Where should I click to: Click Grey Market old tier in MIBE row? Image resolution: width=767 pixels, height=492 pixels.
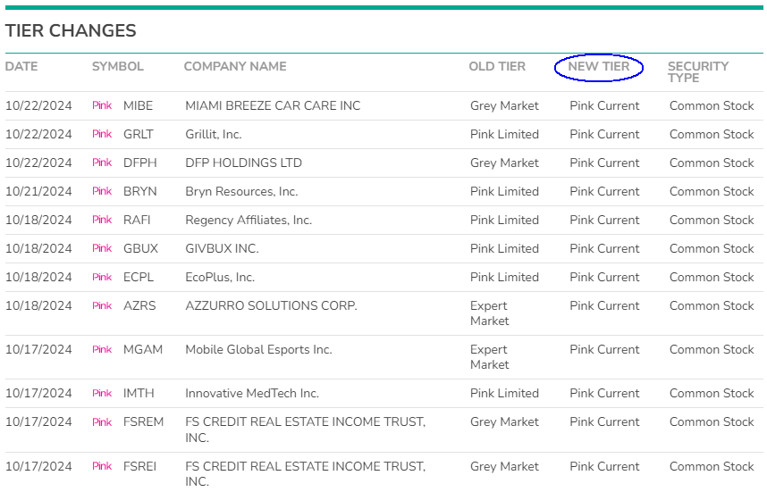click(x=504, y=106)
